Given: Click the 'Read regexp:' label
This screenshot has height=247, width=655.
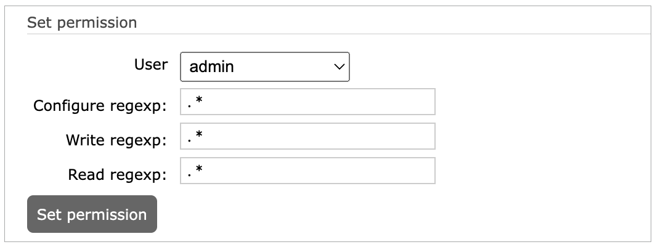Looking at the screenshot, I should point(118,174).
